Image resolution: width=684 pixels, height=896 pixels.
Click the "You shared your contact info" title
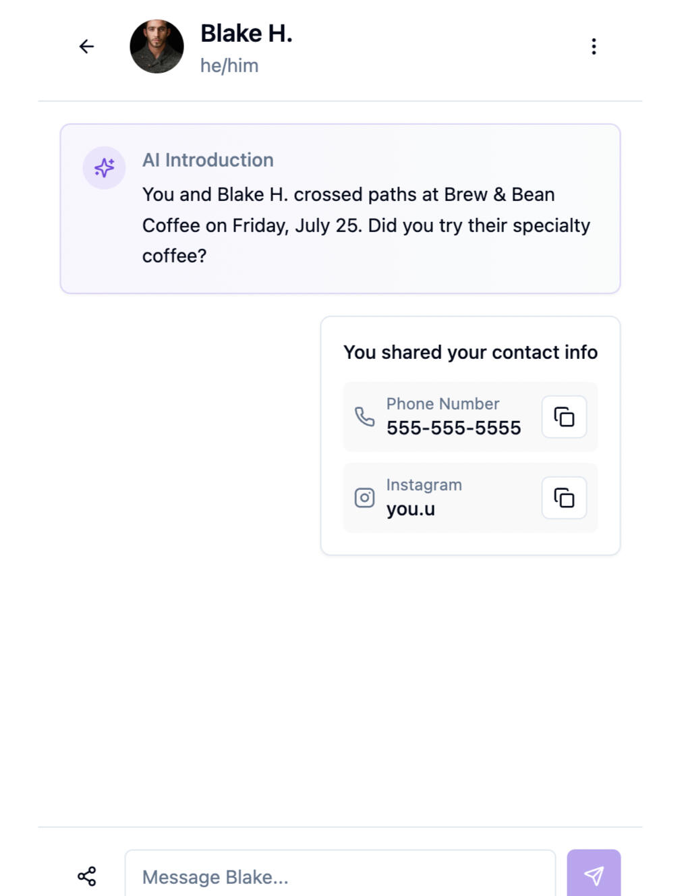click(x=470, y=352)
